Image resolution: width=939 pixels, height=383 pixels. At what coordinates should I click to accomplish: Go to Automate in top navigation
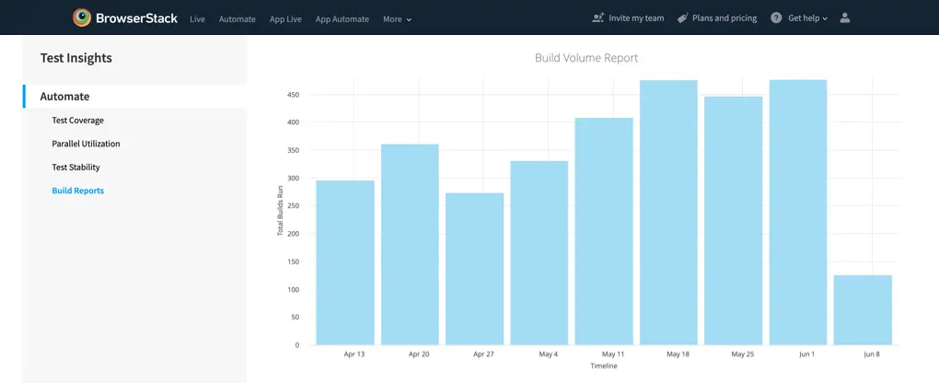pos(237,19)
